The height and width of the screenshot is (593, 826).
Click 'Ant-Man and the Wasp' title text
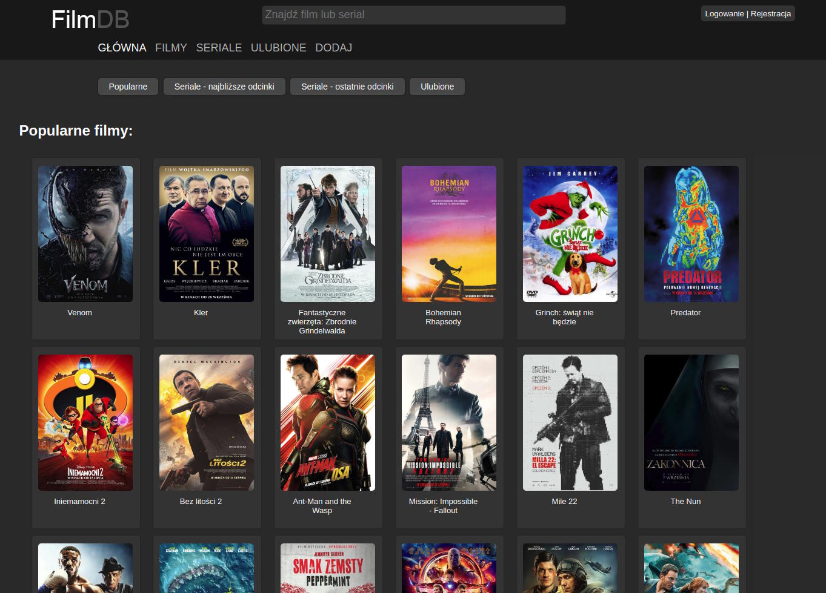pyautogui.click(x=322, y=506)
